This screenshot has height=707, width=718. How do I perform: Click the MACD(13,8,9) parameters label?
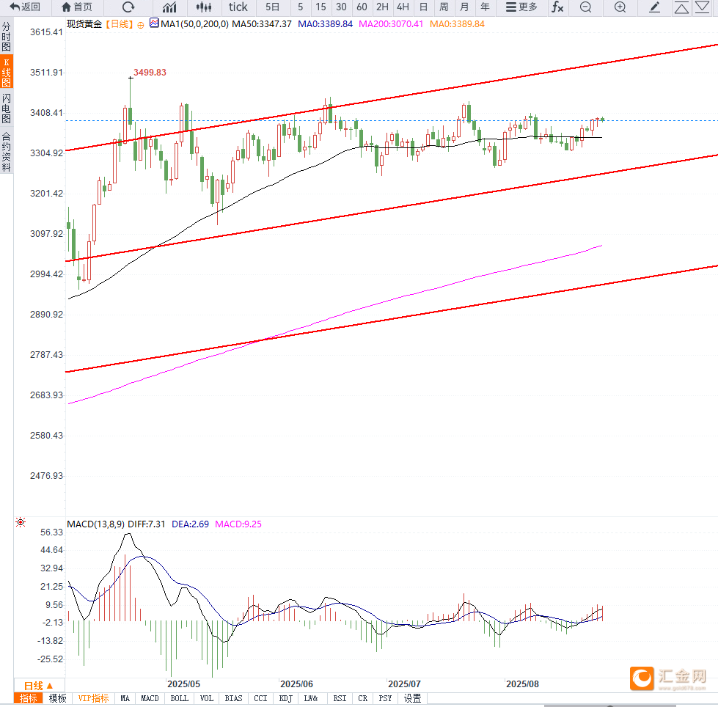[95, 524]
